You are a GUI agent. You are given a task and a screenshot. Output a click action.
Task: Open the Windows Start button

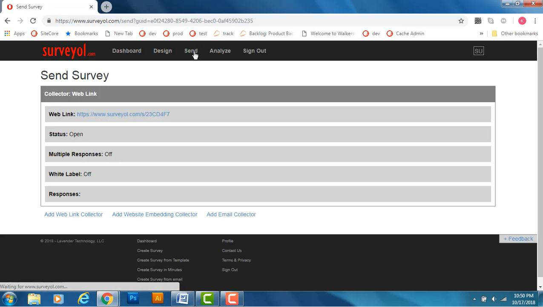coord(9,299)
